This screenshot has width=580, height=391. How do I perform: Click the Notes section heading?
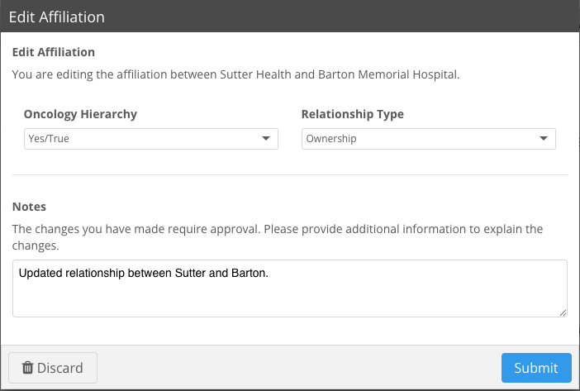(29, 207)
